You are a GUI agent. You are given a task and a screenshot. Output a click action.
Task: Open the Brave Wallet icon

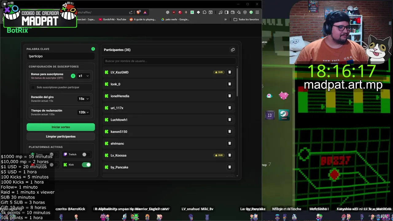(233, 12)
